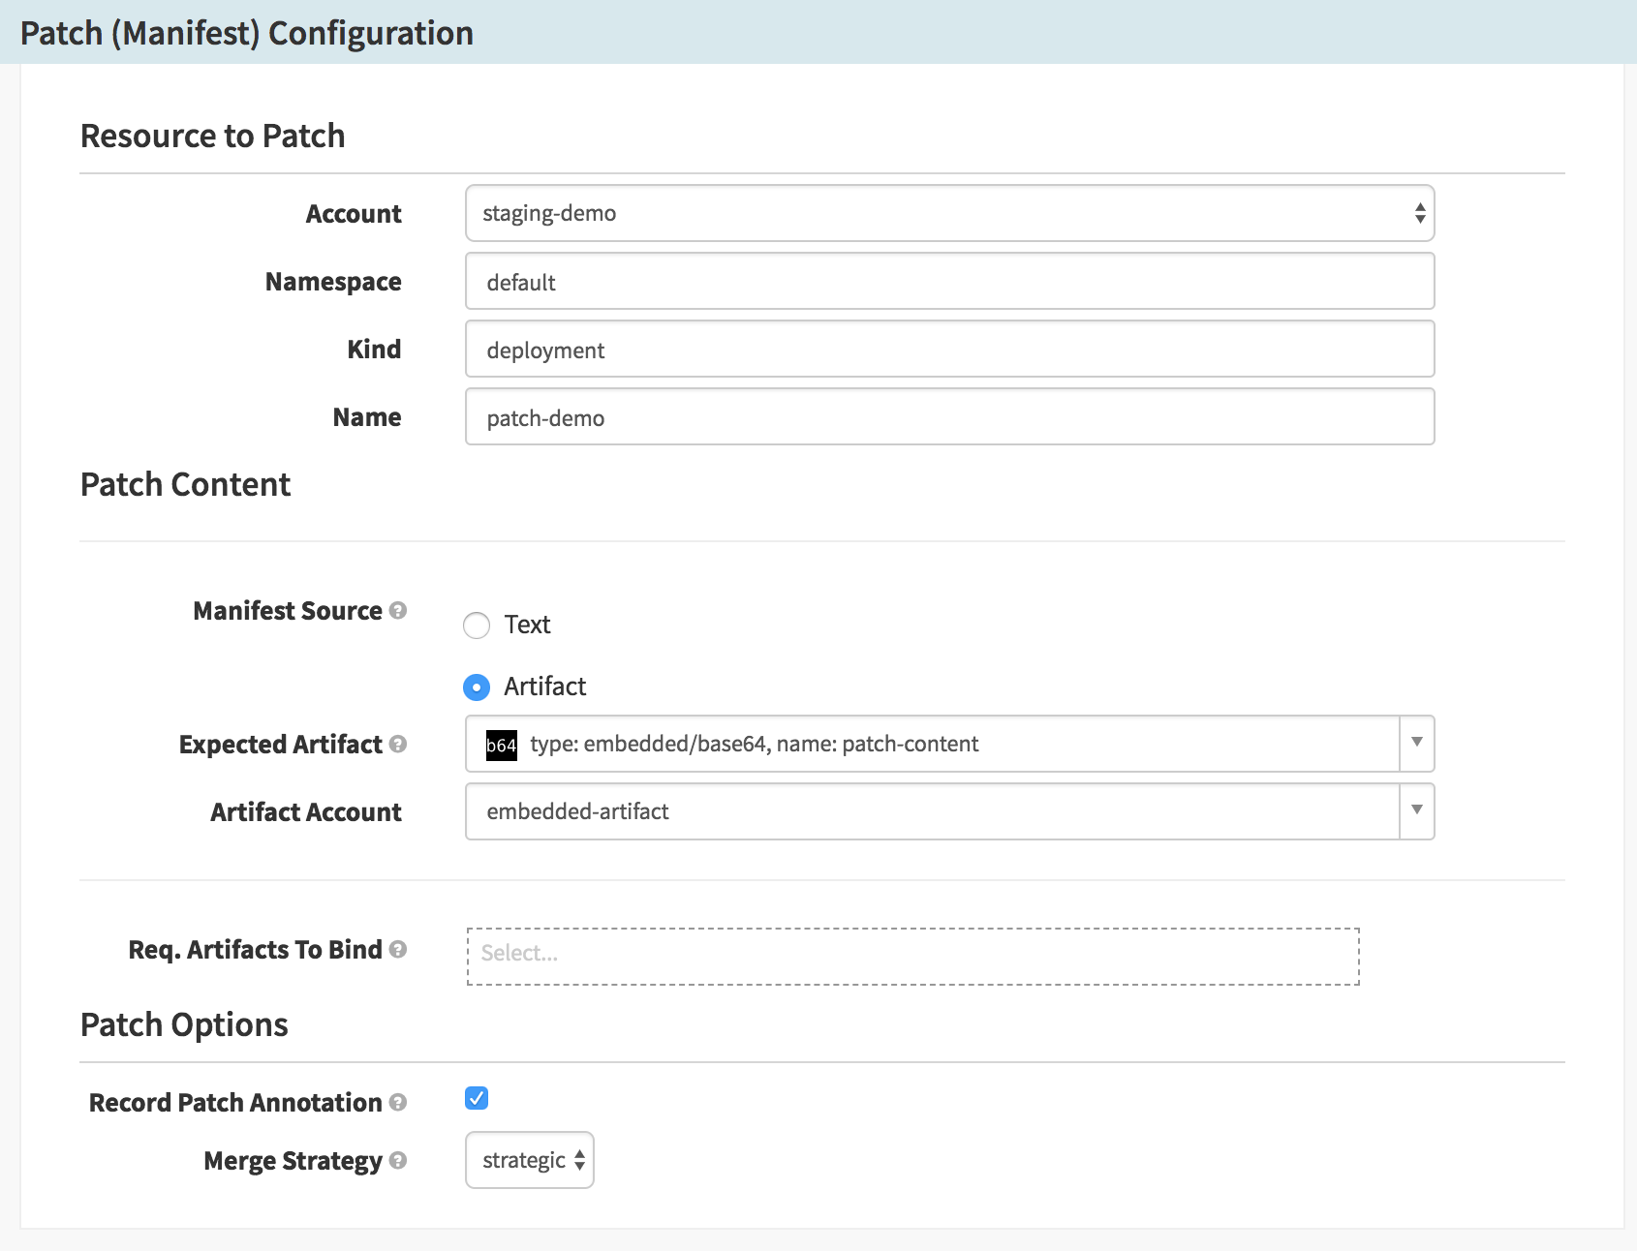The image size is (1637, 1251).
Task: Open the Merge Strategy help icon
Action: 398,1161
